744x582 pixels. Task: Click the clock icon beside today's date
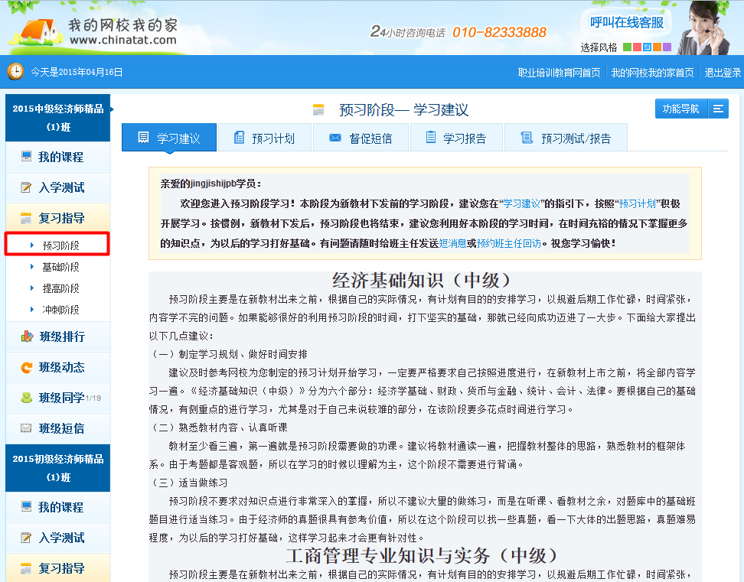click(15, 72)
